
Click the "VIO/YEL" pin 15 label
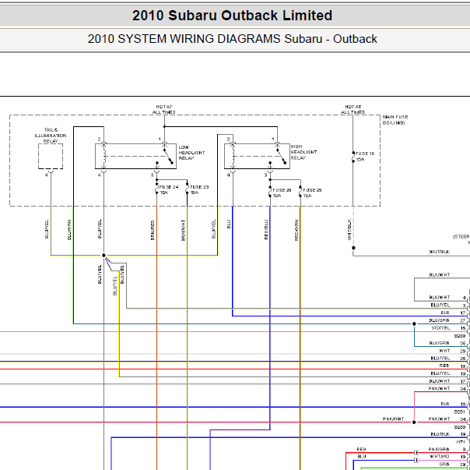click(440, 328)
